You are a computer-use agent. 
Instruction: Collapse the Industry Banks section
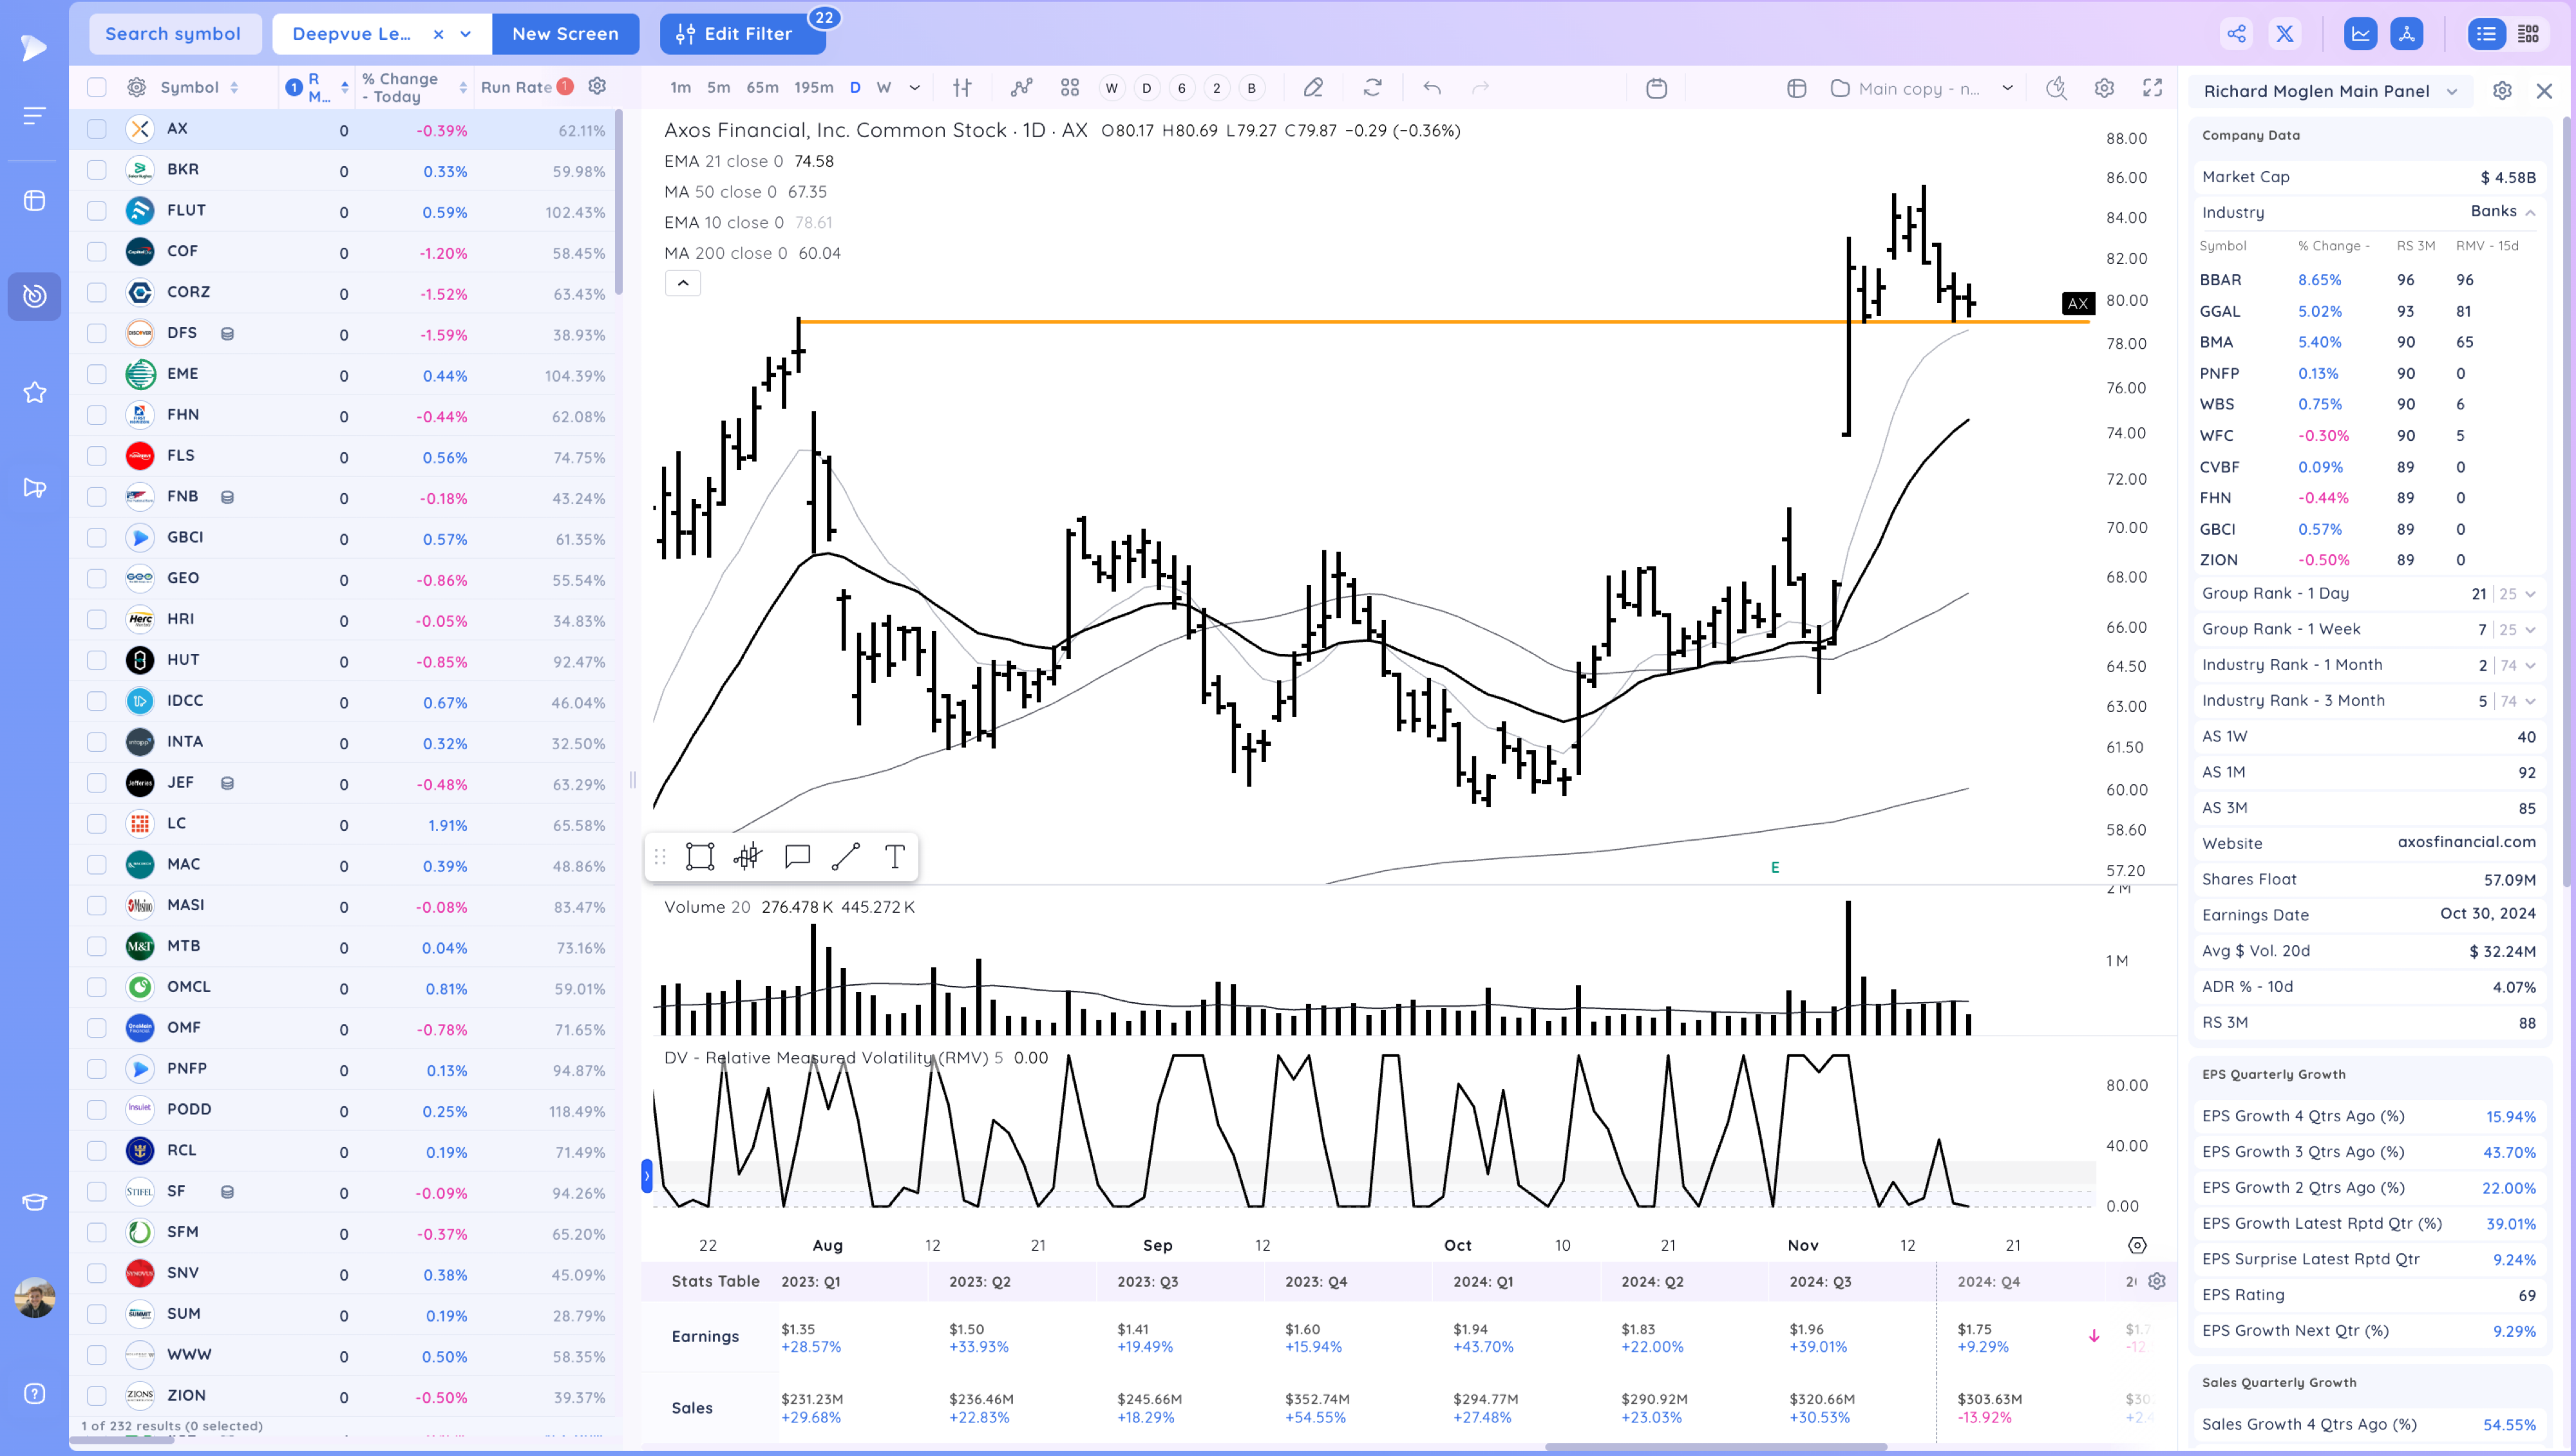click(2530, 212)
